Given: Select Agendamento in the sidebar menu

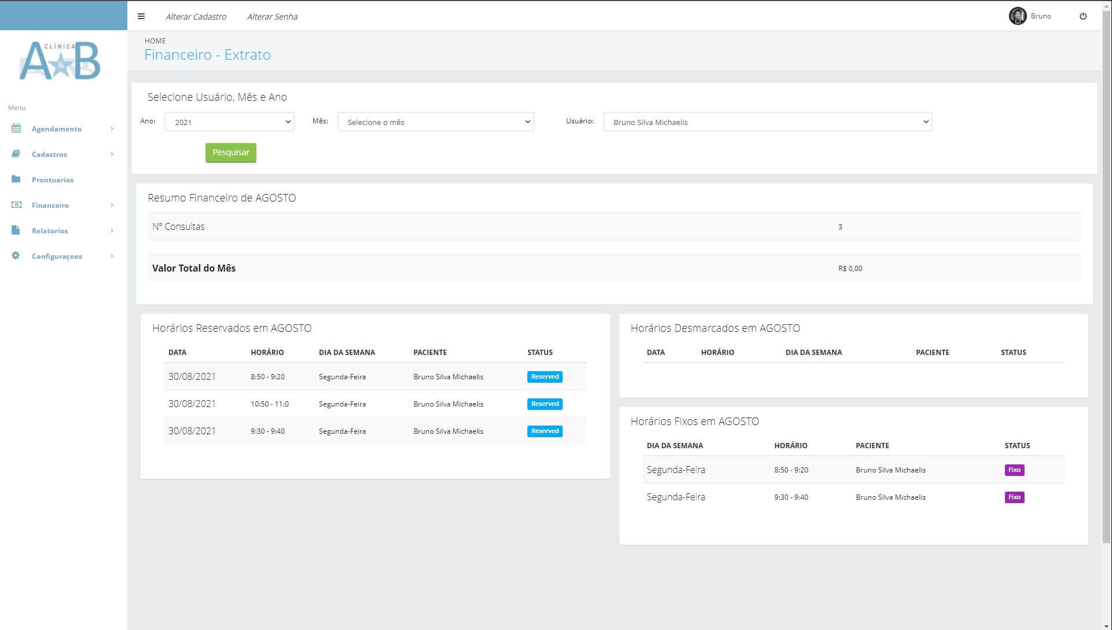Looking at the screenshot, I should point(57,129).
